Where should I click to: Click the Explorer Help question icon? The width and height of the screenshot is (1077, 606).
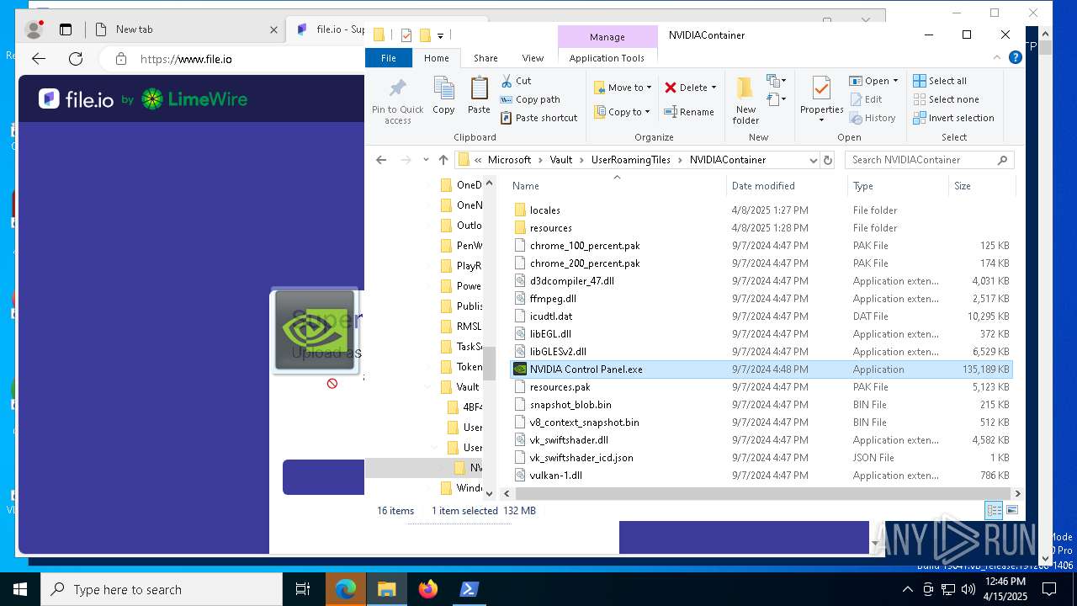(1016, 58)
